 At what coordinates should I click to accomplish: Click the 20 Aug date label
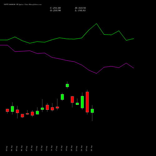point(71,148)
